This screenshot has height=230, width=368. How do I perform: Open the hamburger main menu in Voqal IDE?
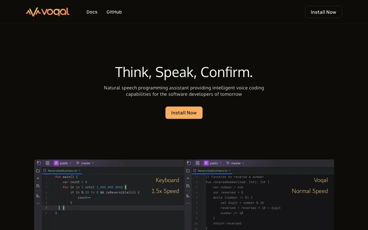[198, 163]
